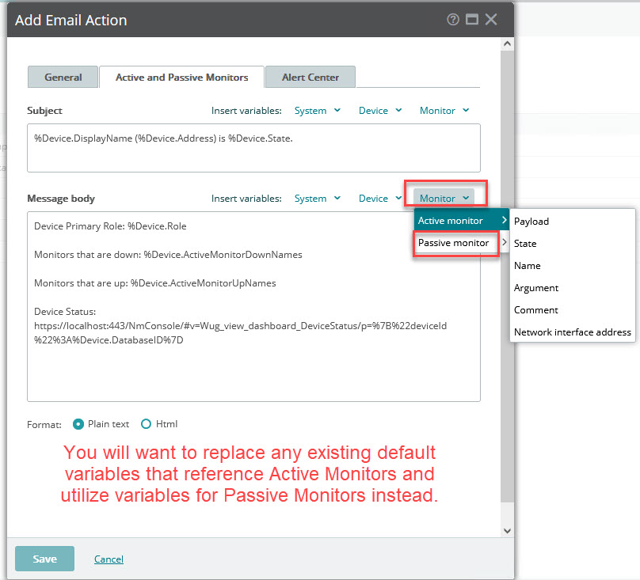The height and width of the screenshot is (580, 640).
Task: Click the Cancel link
Action: point(109,559)
